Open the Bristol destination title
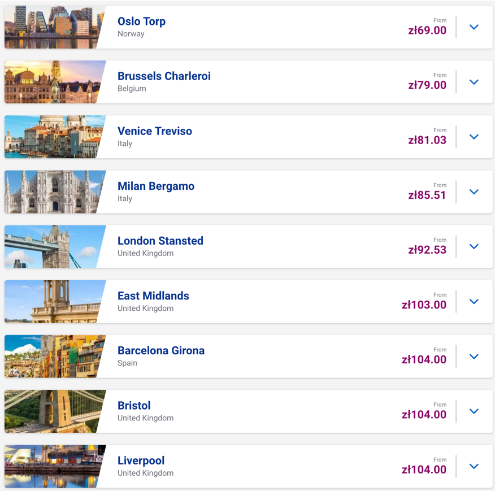The width and height of the screenshot is (495, 491). pos(134,406)
